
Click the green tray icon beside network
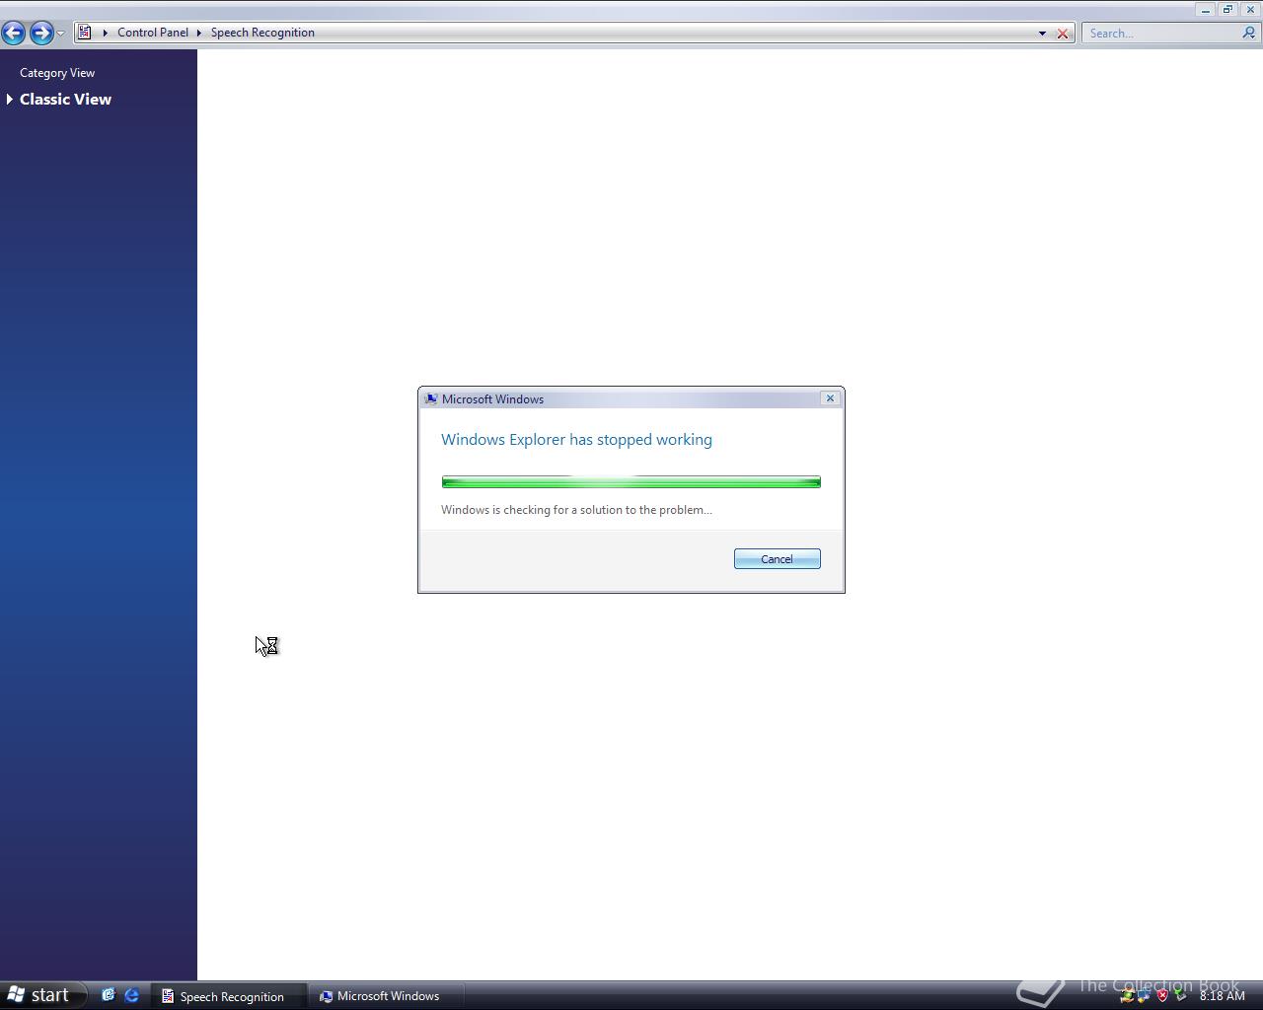pyautogui.click(x=1127, y=996)
